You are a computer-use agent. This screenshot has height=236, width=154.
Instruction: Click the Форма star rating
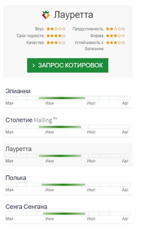tap(115, 36)
